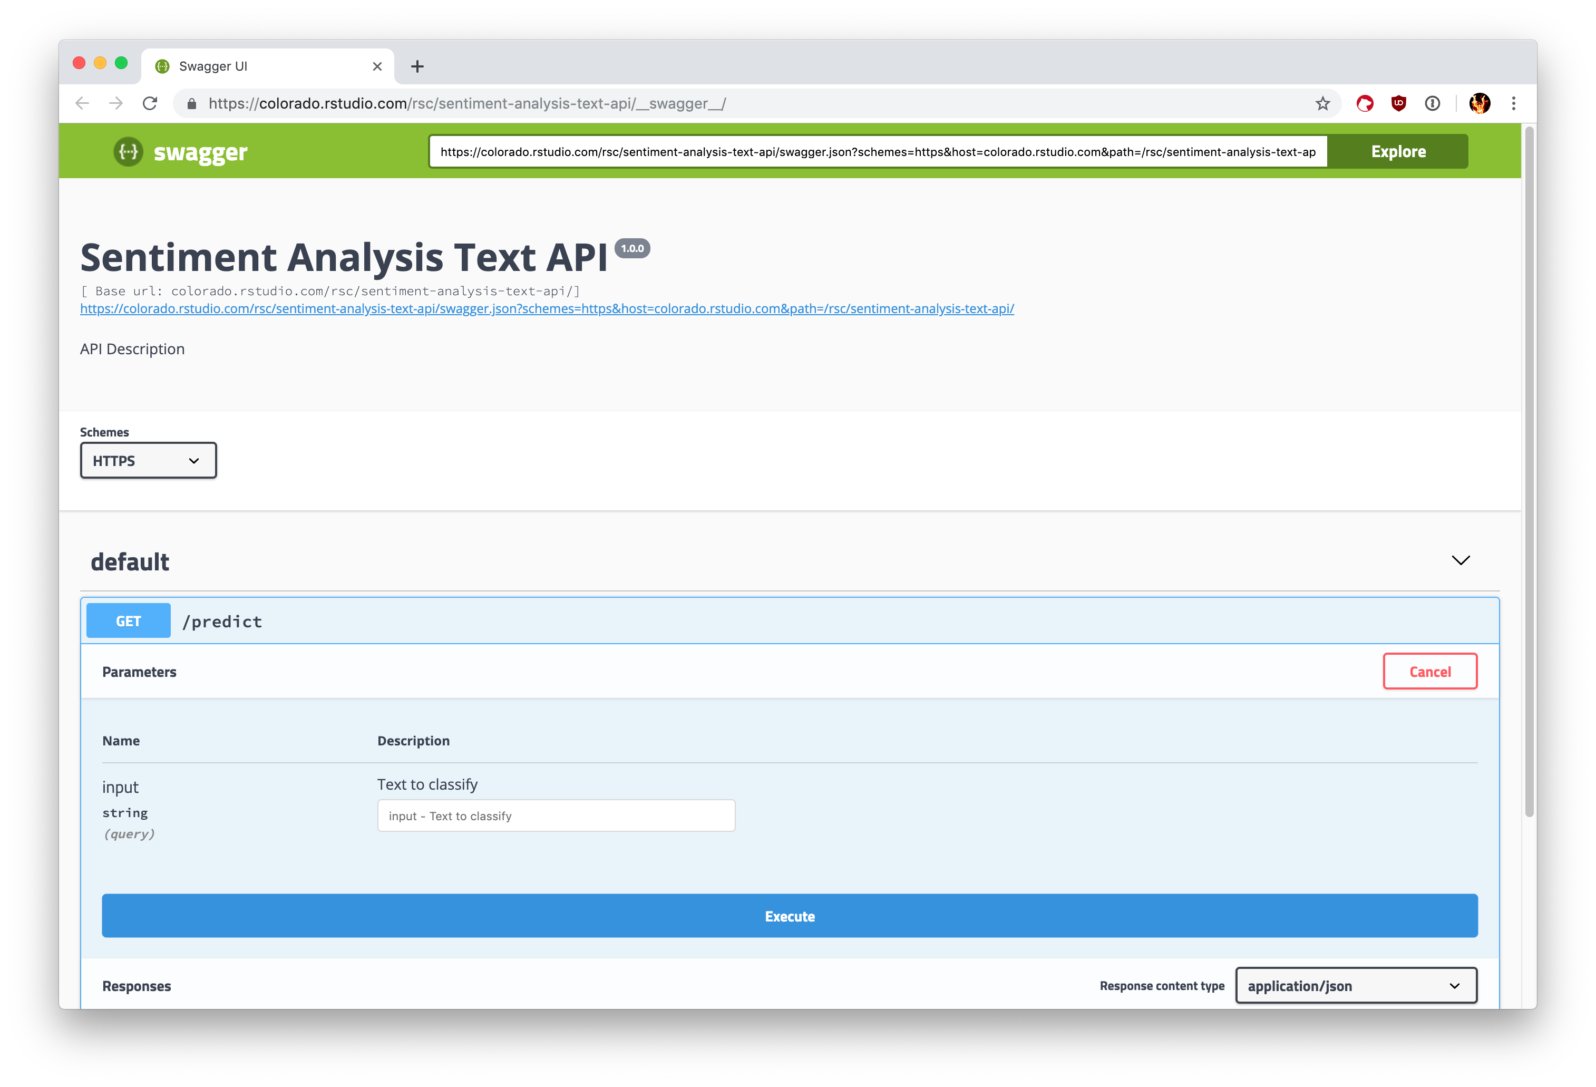Click the Sentiment Analysis Text API title
This screenshot has width=1596, height=1087.
(x=344, y=257)
